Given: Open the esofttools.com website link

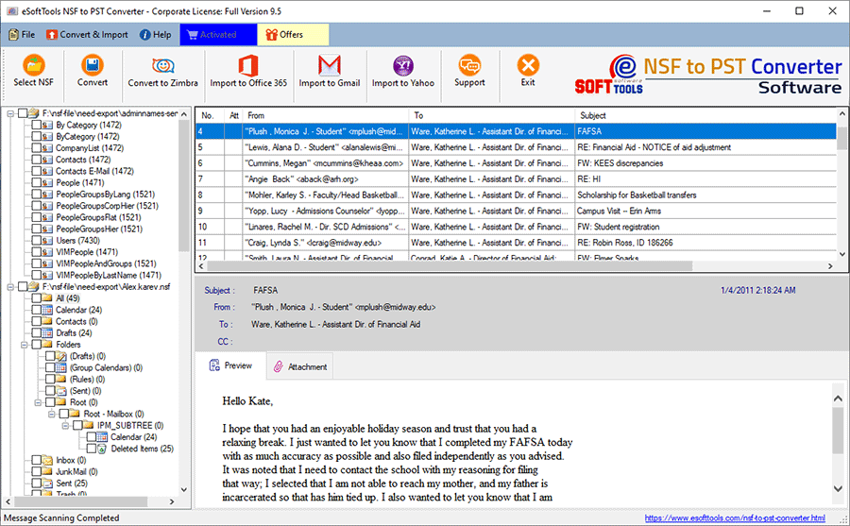Looking at the screenshot, I should 735,518.
